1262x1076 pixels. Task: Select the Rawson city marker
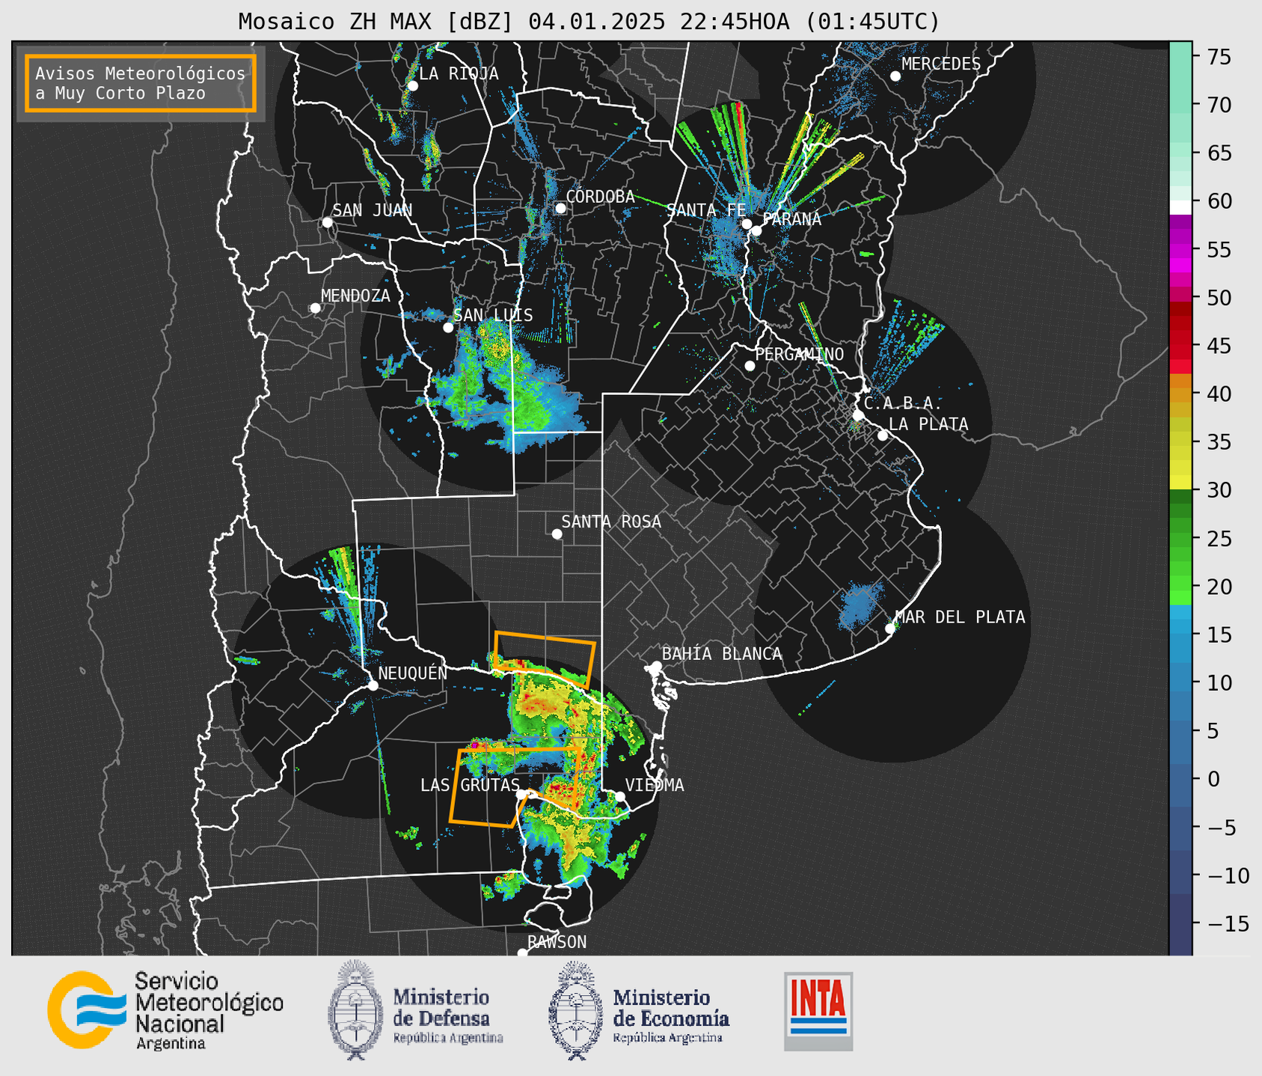pos(522,953)
